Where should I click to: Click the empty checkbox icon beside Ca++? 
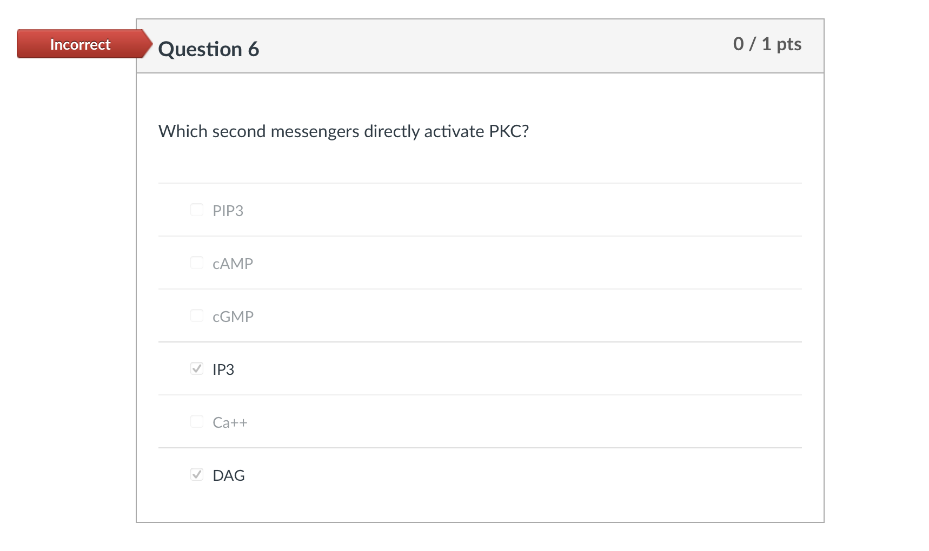point(196,421)
